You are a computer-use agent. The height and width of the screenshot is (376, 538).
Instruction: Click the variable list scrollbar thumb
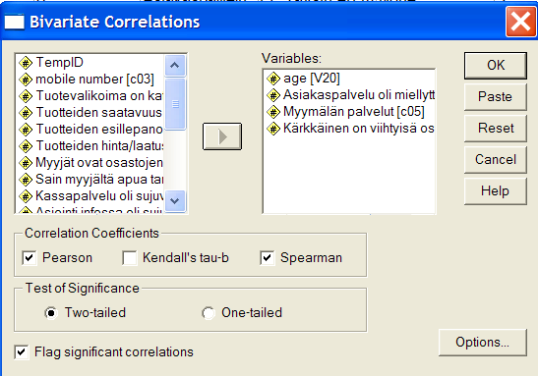click(x=175, y=104)
